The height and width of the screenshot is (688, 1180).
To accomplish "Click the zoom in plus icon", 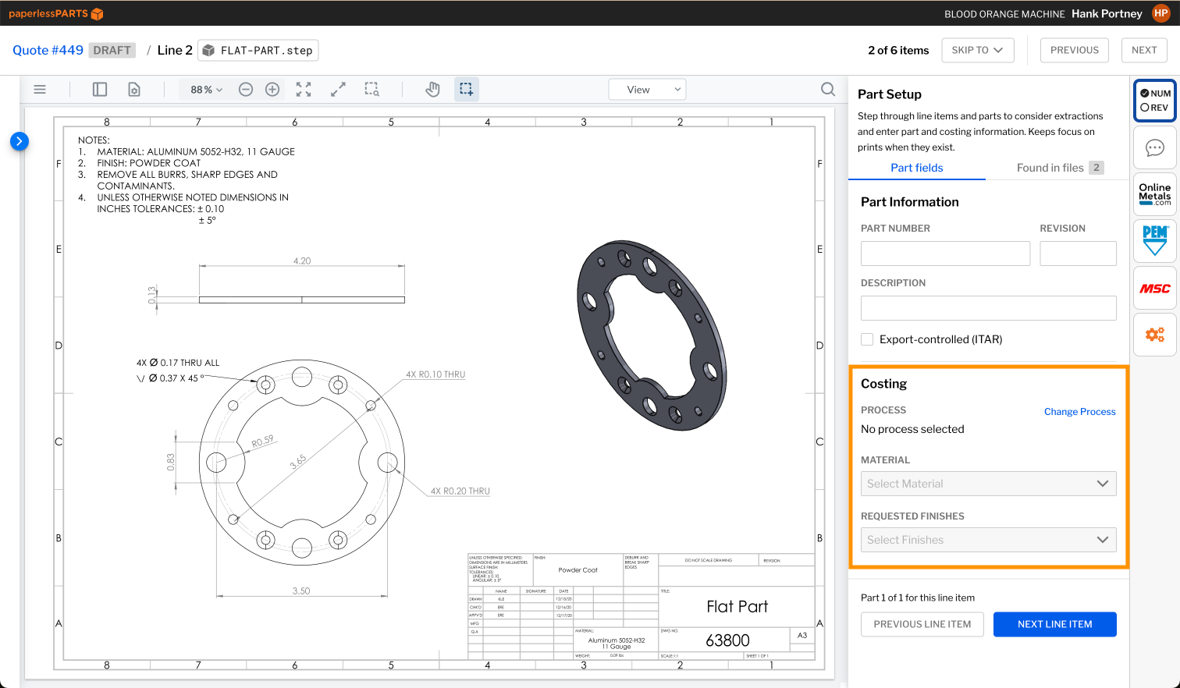I will (272, 90).
